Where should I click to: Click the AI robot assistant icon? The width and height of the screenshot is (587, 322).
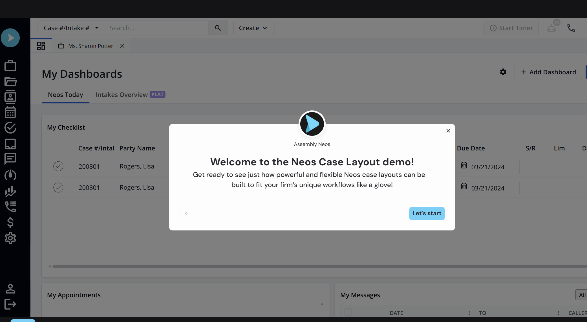click(551, 28)
